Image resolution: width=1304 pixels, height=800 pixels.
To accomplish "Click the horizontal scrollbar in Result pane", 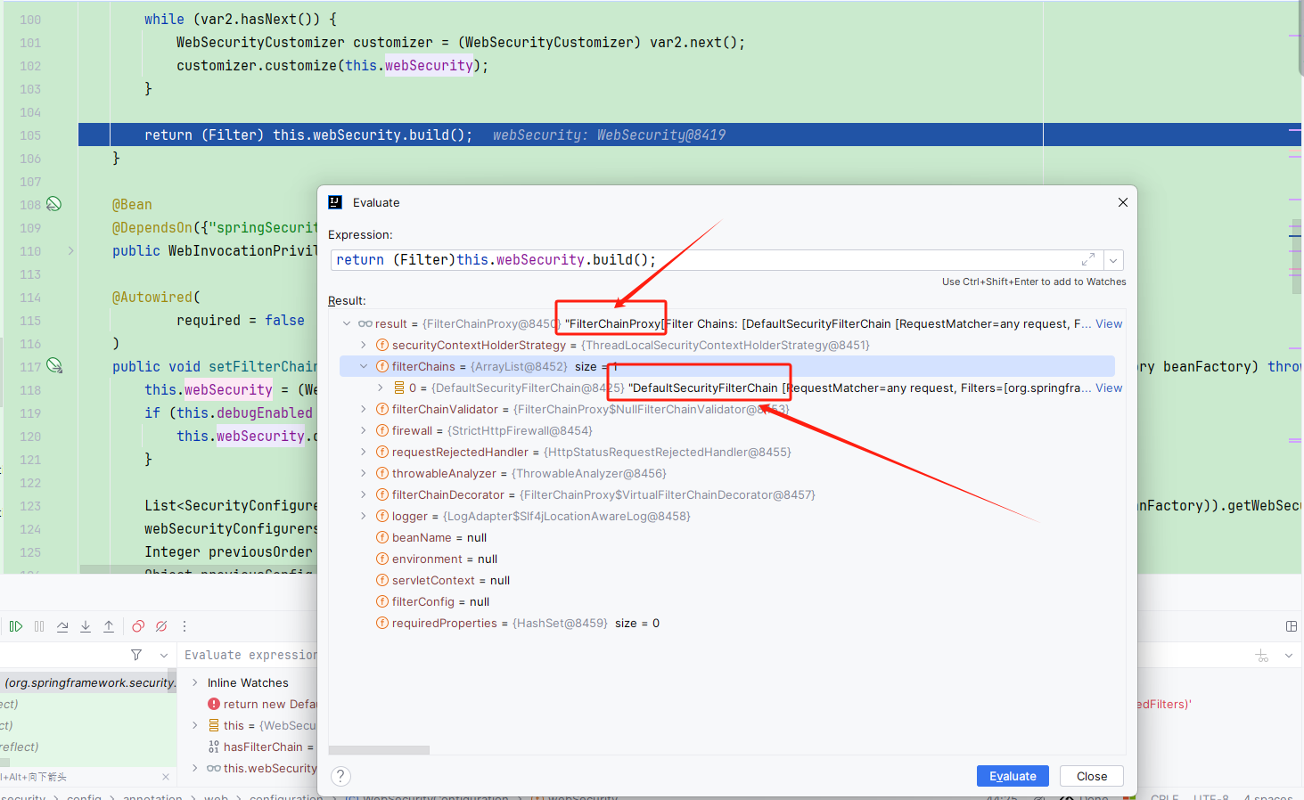I will point(379,750).
